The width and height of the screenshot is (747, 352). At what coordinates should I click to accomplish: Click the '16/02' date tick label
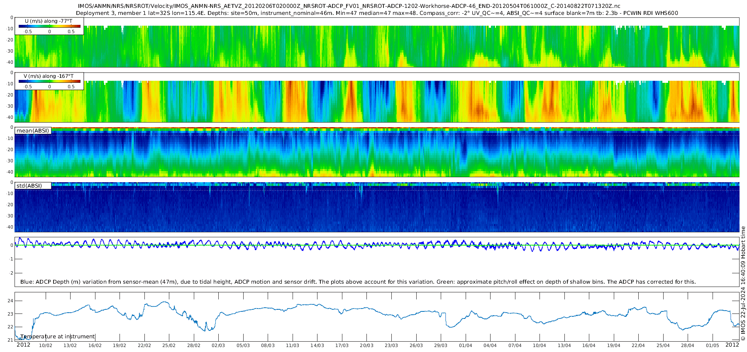click(95, 345)
